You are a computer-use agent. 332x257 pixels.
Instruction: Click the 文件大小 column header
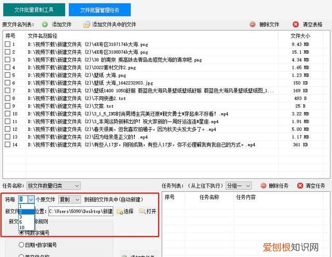click(300, 36)
